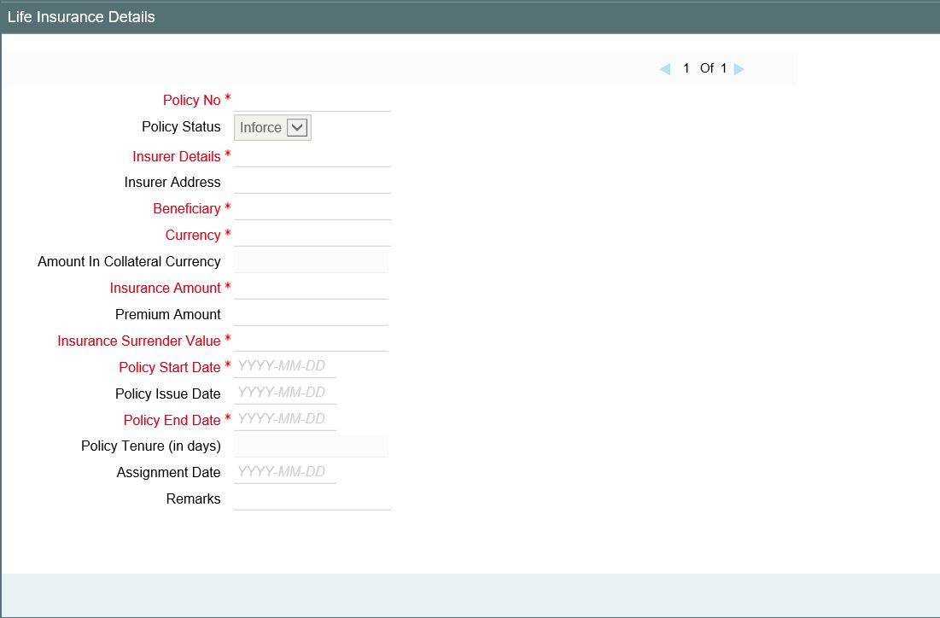The height and width of the screenshot is (618, 940).
Task: Go to previous record arrow
Action: (665, 69)
